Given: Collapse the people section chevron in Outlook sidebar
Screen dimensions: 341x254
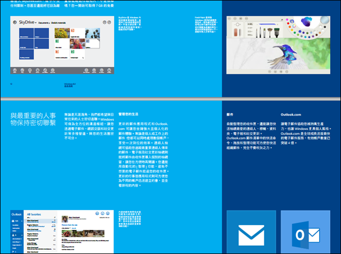Looking at the screenshot, I should [22, 235].
